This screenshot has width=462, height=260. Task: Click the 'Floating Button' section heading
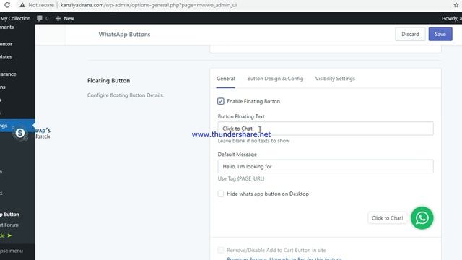click(x=108, y=80)
